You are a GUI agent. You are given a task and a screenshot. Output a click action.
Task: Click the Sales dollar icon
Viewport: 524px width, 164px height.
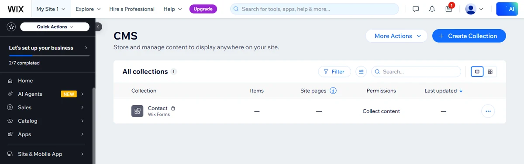(10, 107)
